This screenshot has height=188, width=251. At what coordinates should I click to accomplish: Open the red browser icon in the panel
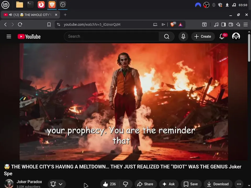(x=41, y=5)
